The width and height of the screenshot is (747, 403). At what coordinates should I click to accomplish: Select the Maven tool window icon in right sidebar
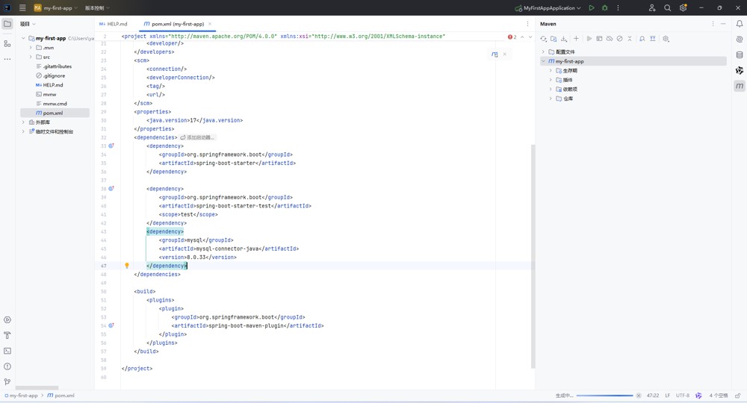click(x=740, y=86)
